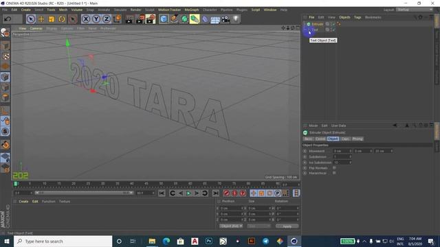Open the Object (Rel) coordinate dropdown

pos(231,226)
